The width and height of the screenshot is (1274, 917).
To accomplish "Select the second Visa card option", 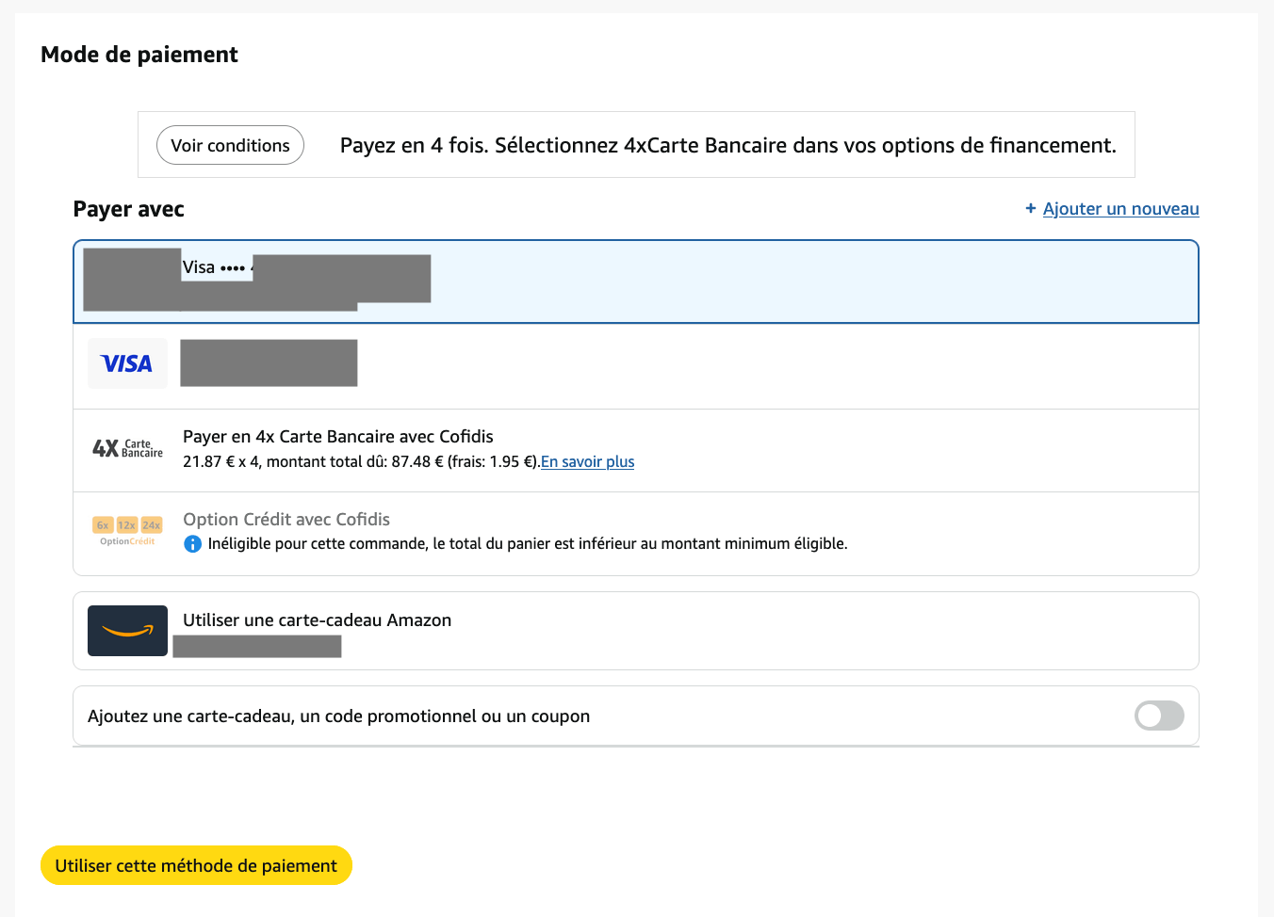I will 635,366.
